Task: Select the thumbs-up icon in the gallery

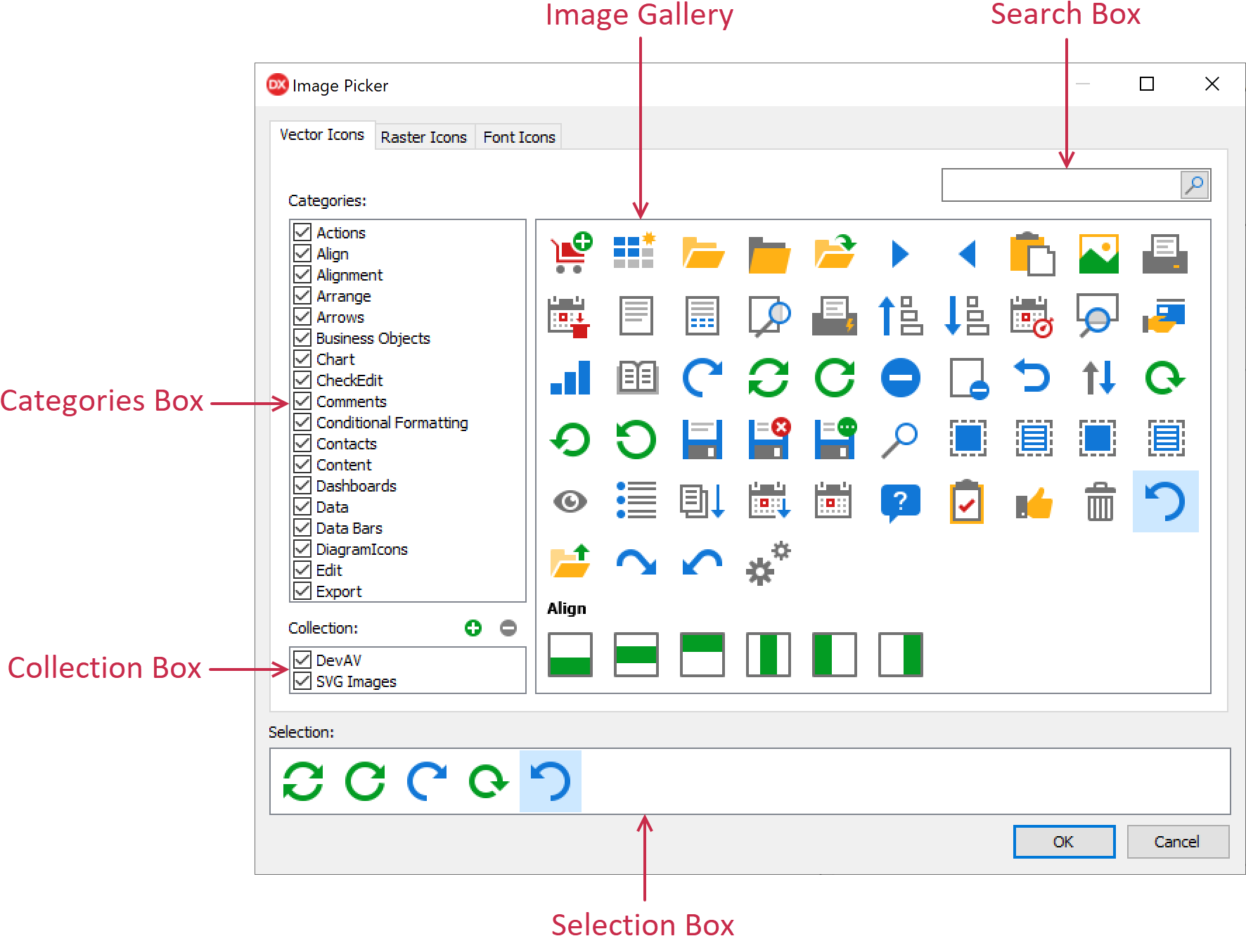Action: pyautogui.click(x=1034, y=503)
